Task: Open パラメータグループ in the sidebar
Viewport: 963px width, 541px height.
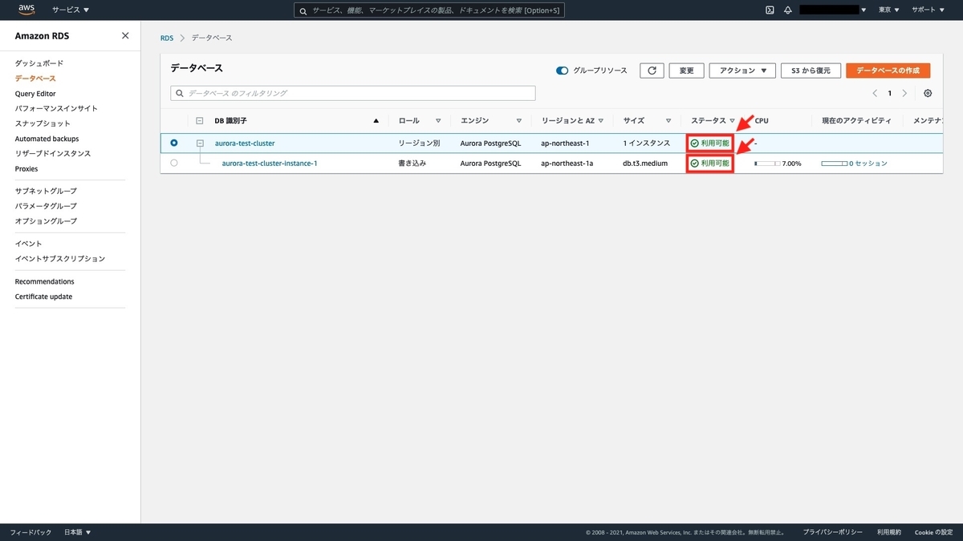Action: pos(46,206)
